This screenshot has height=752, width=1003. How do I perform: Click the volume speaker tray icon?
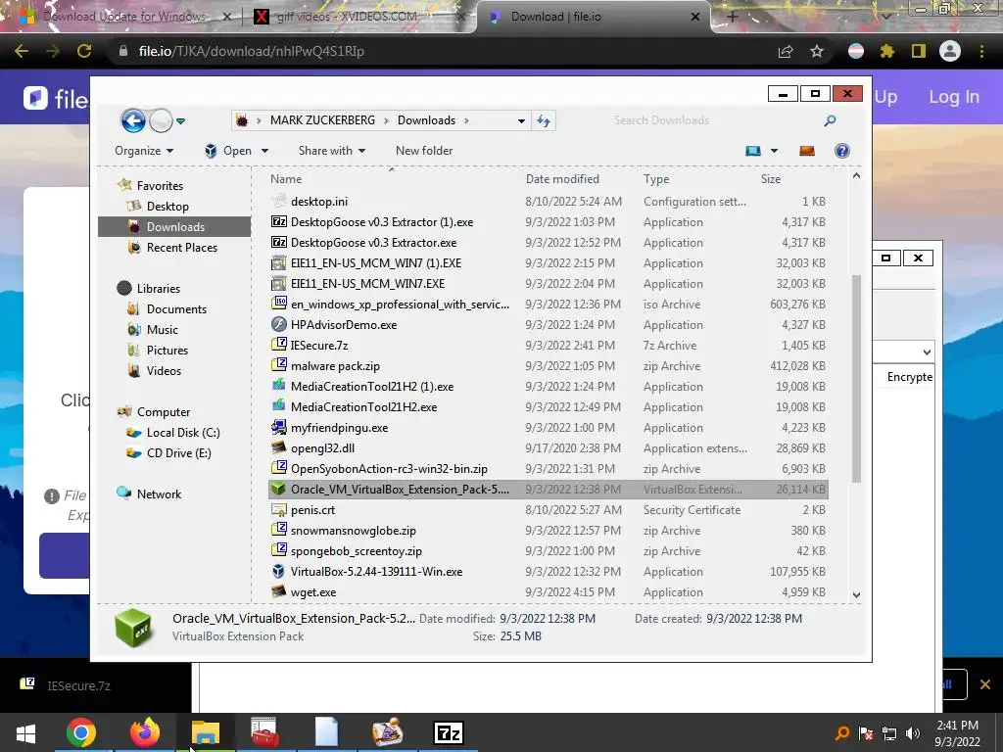pyautogui.click(x=913, y=732)
